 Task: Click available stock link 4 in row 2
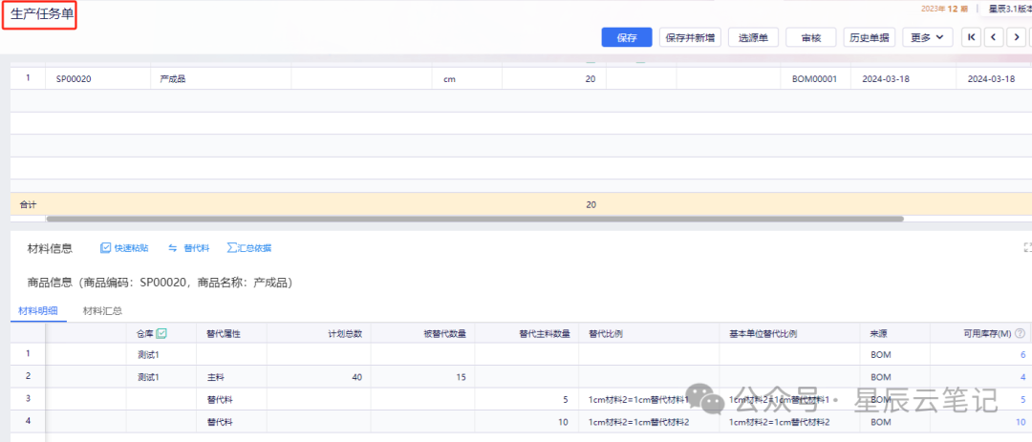coord(1022,377)
